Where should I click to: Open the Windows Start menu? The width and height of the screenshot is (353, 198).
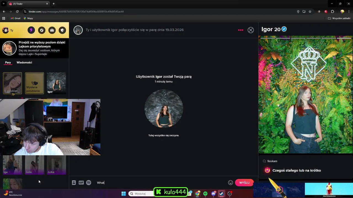[x=124, y=194]
